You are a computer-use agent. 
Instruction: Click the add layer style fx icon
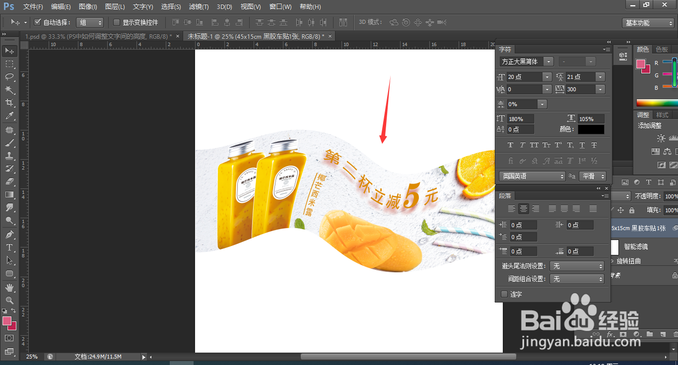[610, 334]
